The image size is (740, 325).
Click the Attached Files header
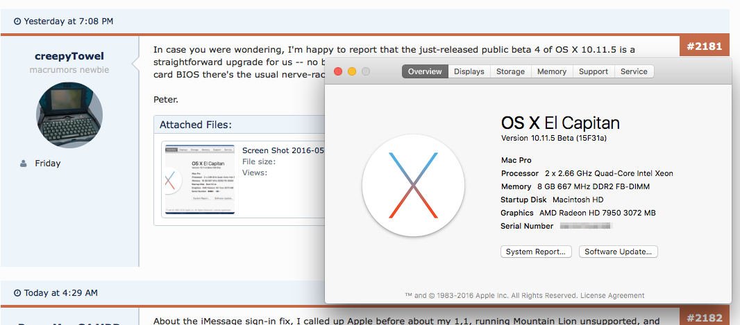196,125
